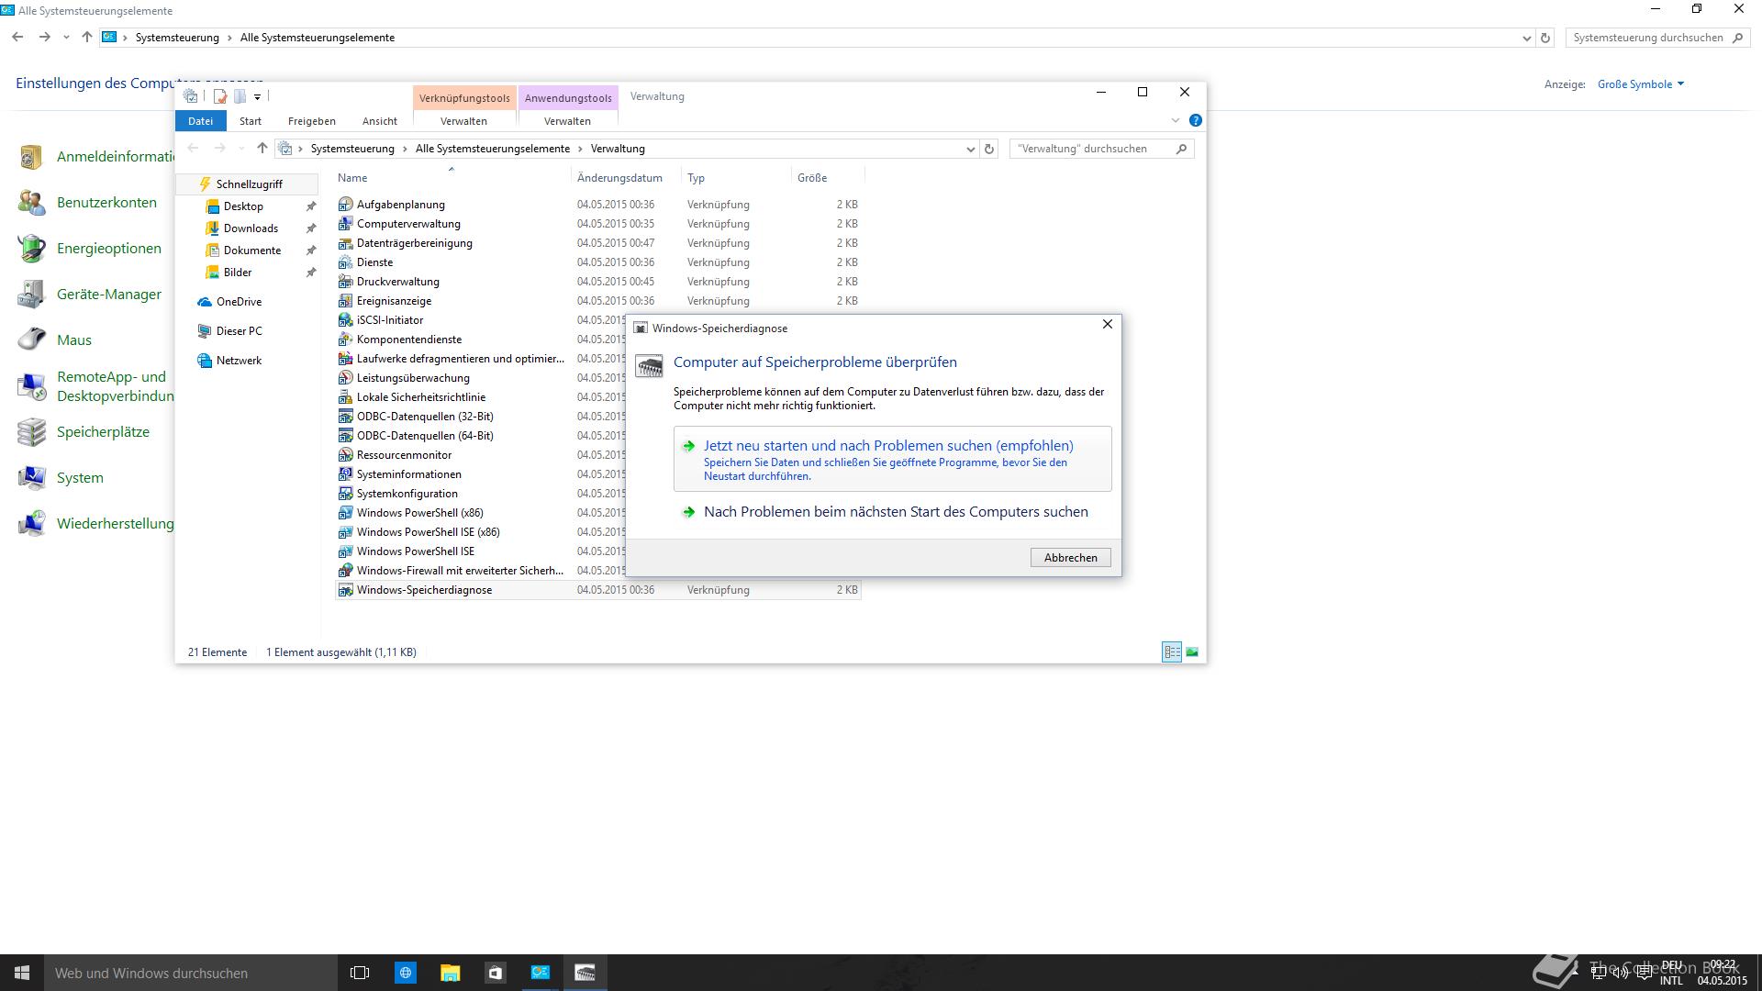Viewport: 1762px width, 991px height.
Task: Go up one folder level in Verwaltung window
Action: pyautogui.click(x=262, y=149)
